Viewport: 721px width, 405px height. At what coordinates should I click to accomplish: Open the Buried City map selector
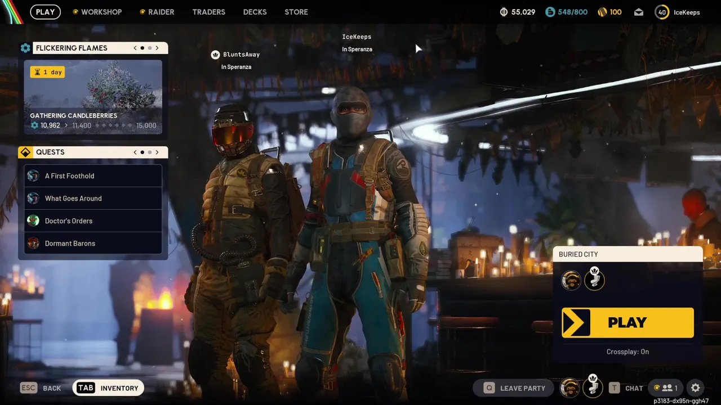click(x=627, y=254)
